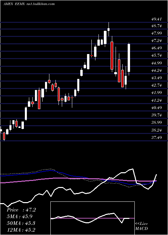Click the 44.99 price axis label
This screenshot has width=168, height=235.
[157, 63]
